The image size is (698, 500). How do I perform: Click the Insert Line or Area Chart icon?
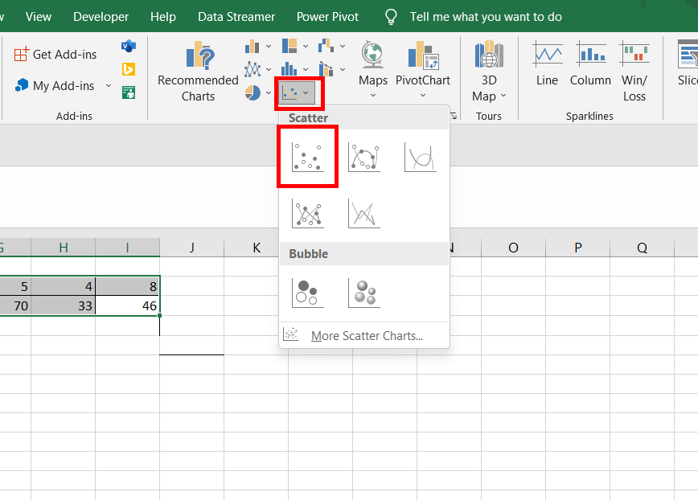252,69
